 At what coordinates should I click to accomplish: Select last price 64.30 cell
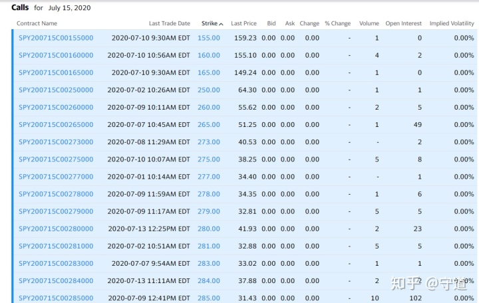[247, 90]
